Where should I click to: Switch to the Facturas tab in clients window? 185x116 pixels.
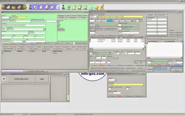coord(58,47)
